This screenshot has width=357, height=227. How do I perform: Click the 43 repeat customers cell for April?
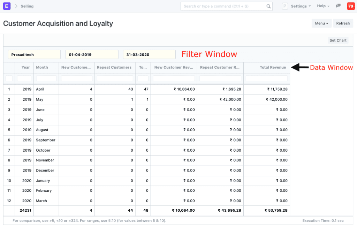click(115, 89)
